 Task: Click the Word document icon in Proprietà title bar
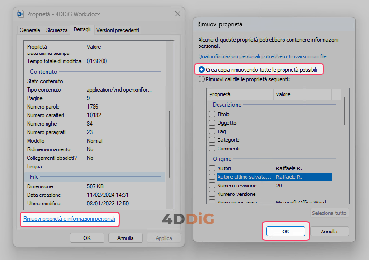(x=20, y=14)
